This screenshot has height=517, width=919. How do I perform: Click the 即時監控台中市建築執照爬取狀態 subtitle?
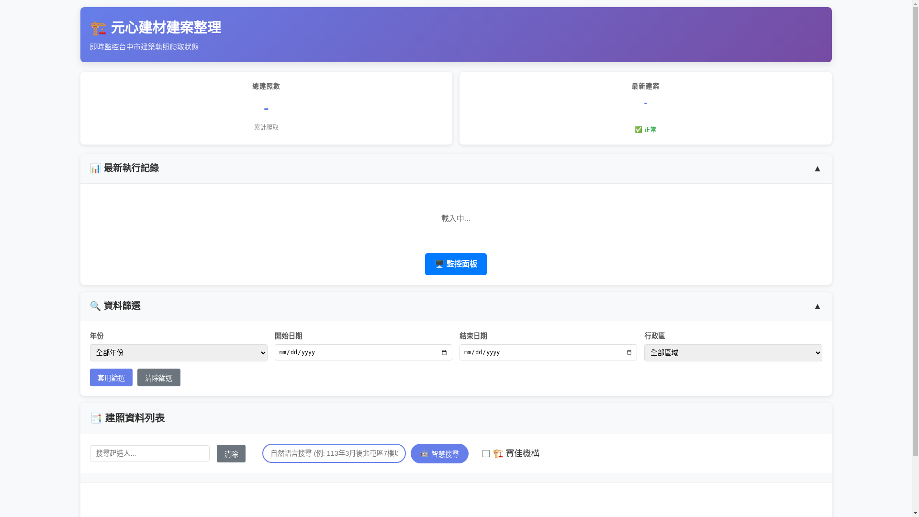(144, 47)
